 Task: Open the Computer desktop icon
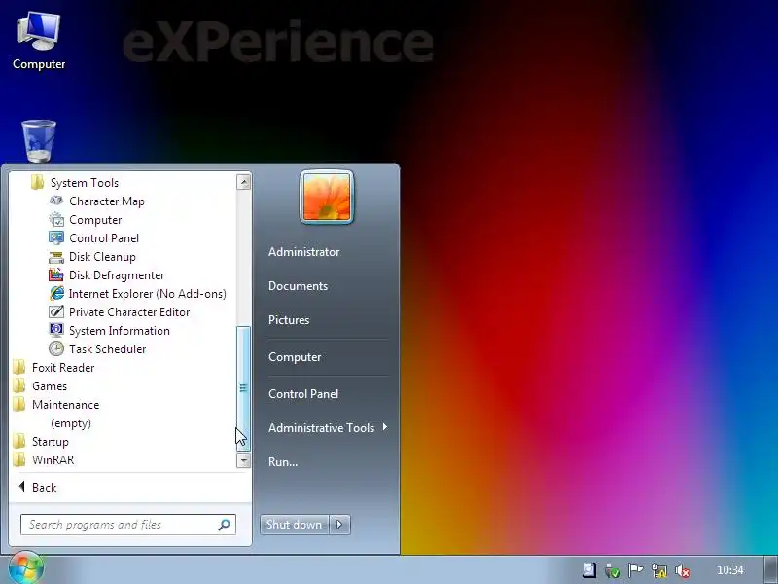[x=39, y=41]
